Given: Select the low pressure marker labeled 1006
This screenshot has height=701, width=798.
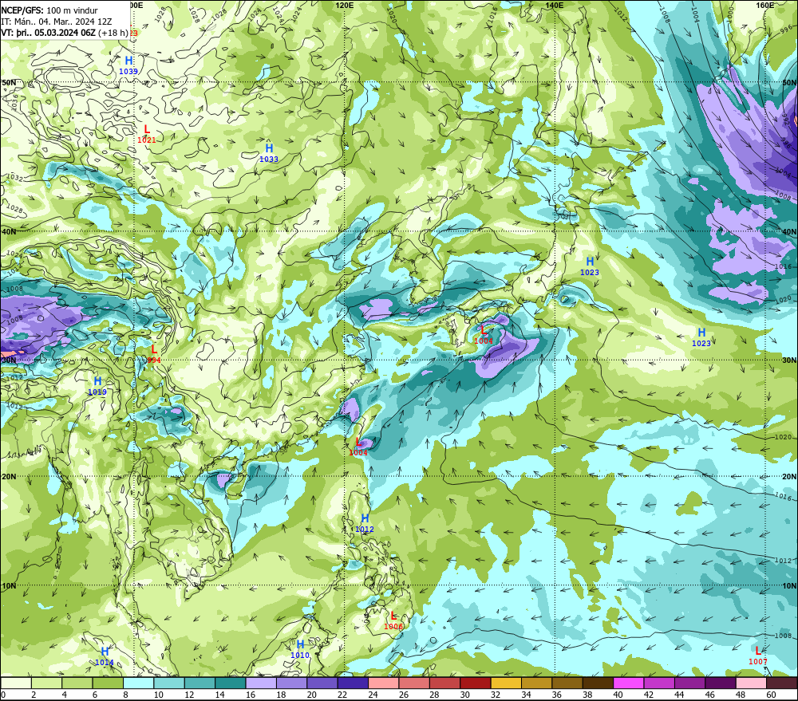Looking at the screenshot, I should click(393, 621).
